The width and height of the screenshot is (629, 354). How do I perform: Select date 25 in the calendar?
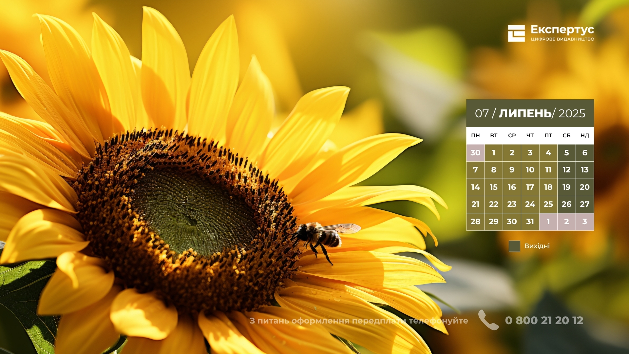(x=548, y=204)
